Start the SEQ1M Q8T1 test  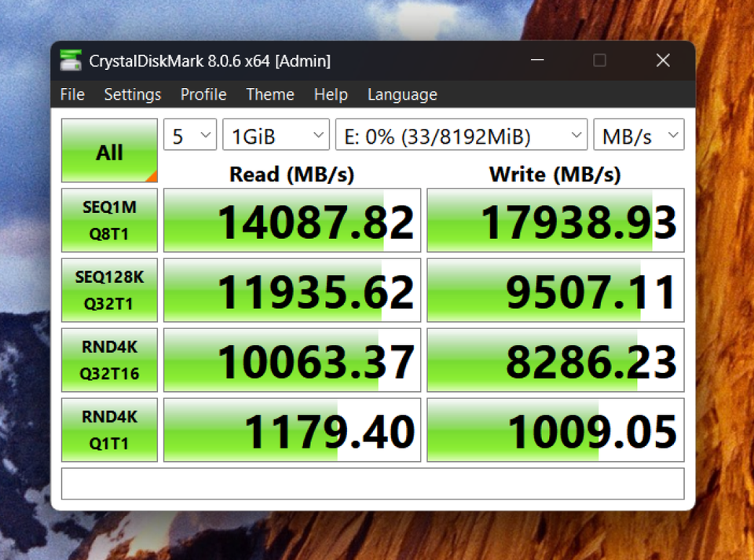tap(109, 219)
